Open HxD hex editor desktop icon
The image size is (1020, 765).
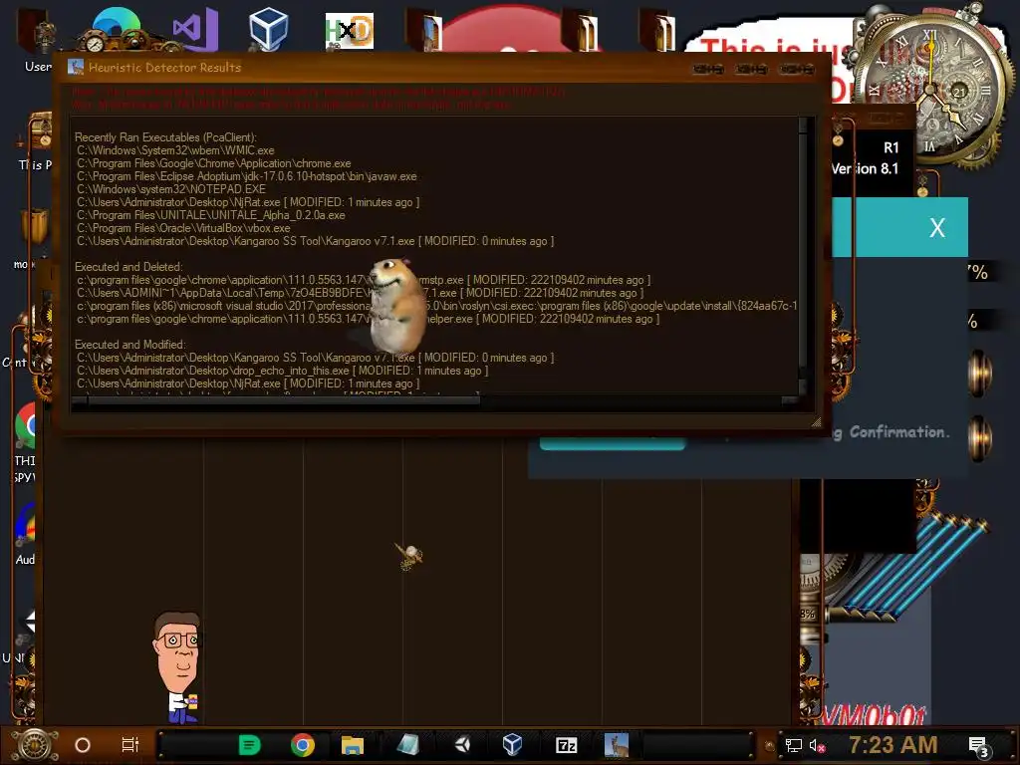coord(350,31)
